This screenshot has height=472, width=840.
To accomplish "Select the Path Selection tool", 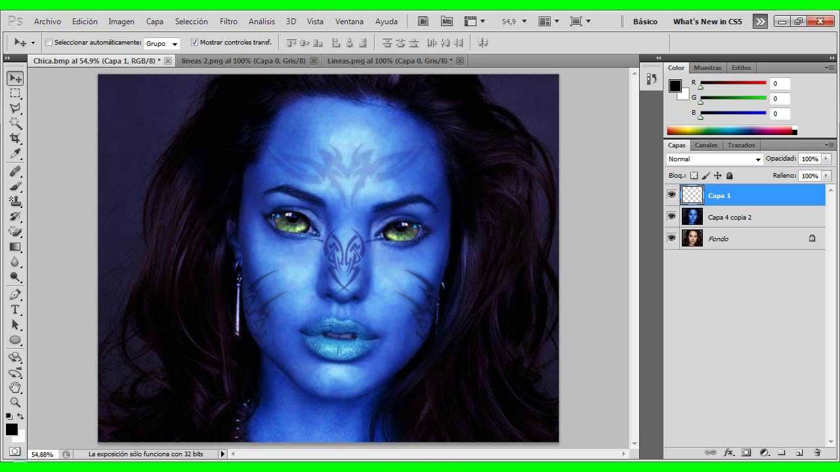I will click(15, 325).
